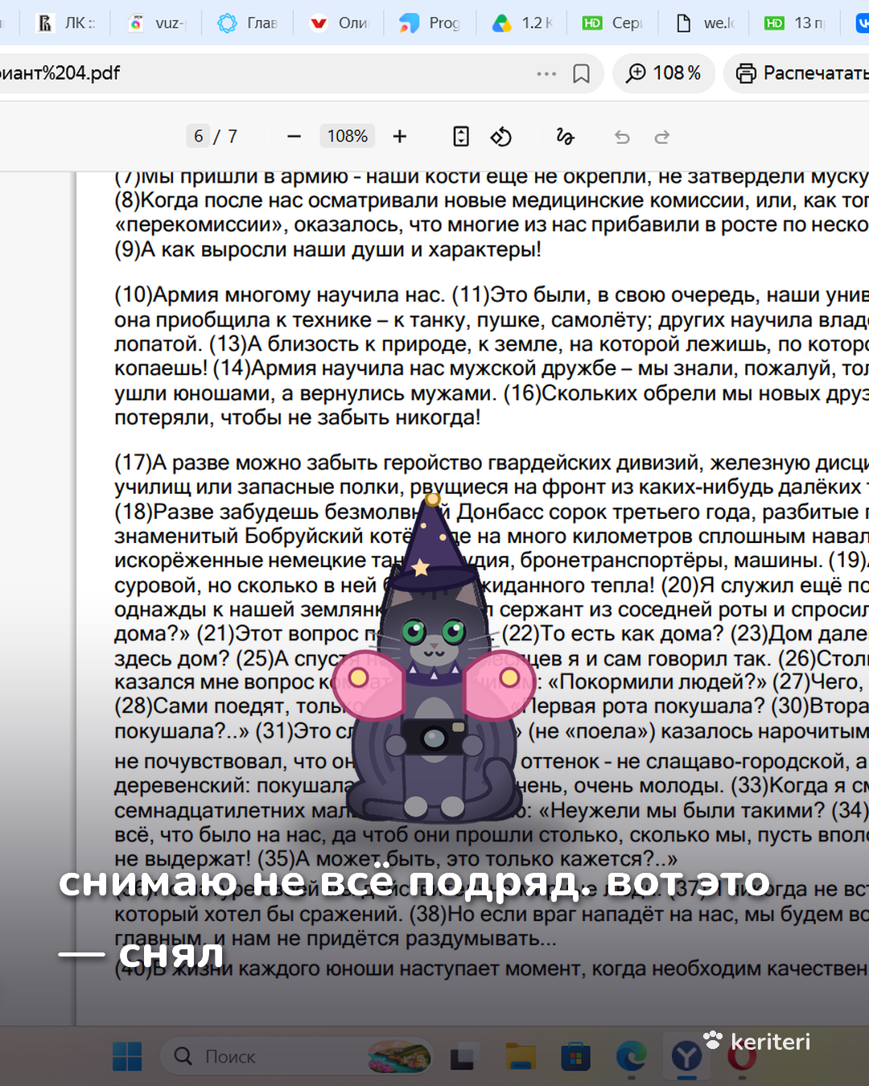This screenshot has width=869, height=1086.
Task: Switch to the ЛК browser tab
Action: (66, 23)
